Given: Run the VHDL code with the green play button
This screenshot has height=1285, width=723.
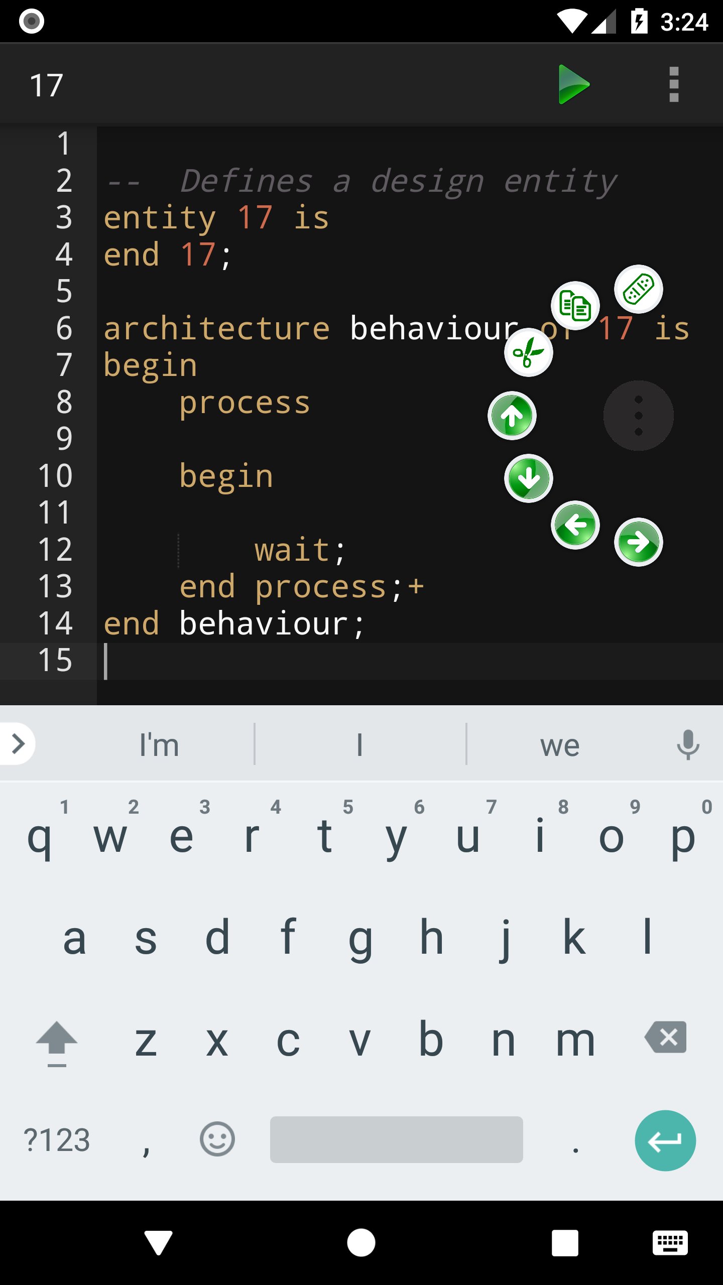Looking at the screenshot, I should coord(573,84).
